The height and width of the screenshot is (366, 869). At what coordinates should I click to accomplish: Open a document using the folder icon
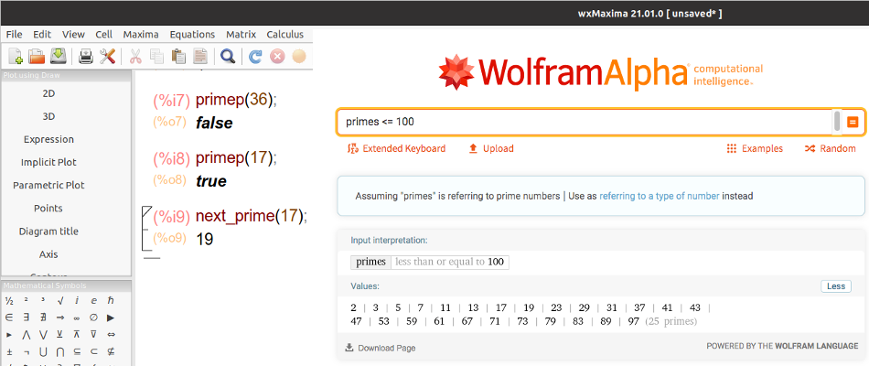tap(37, 56)
